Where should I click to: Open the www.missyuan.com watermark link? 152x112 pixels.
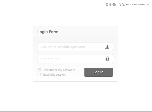(x=138, y=5)
